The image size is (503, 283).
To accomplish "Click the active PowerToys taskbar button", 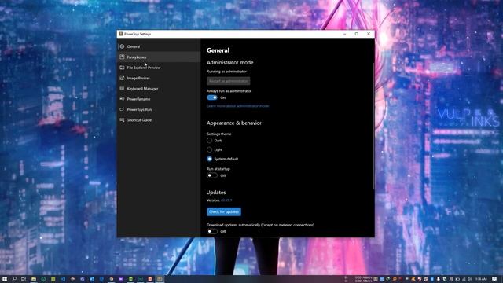I will pos(160,279).
